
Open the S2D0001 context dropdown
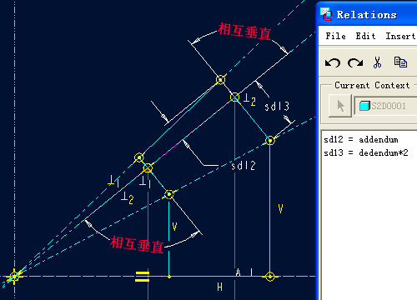pyautogui.click(x=386, y=106)
